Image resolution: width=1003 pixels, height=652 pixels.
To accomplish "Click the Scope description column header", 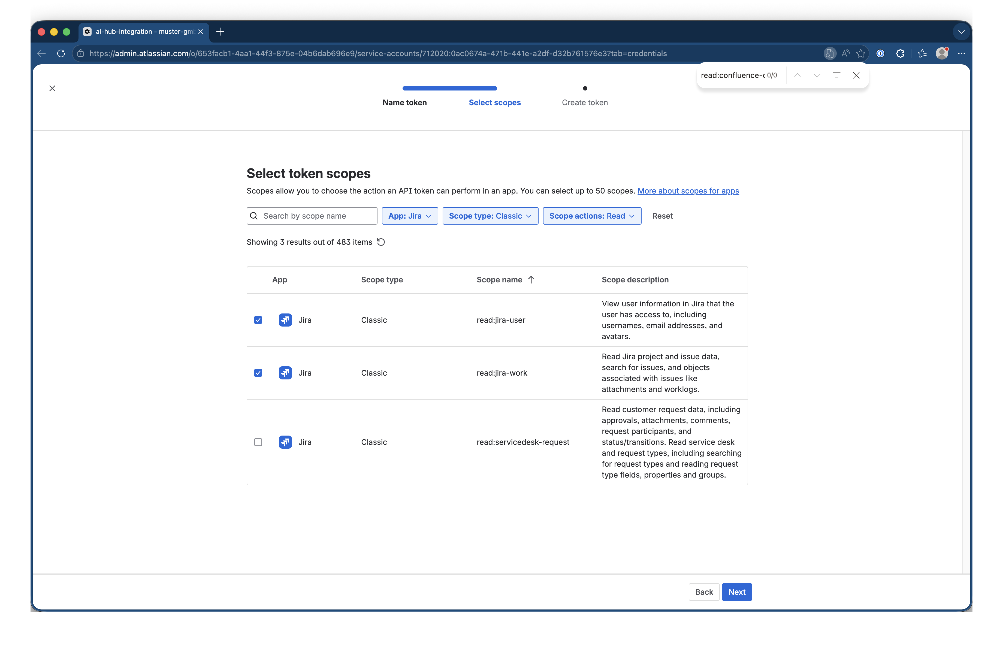I will (635, 280).
